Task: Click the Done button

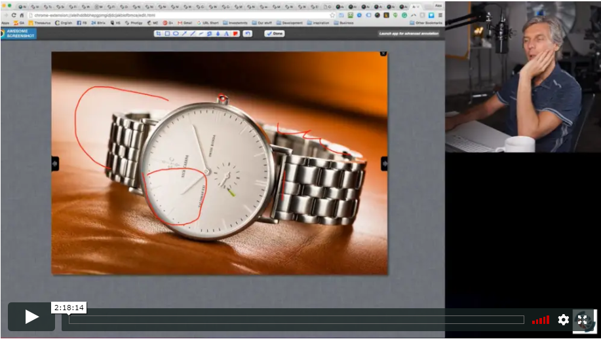Action: tap(275, 33)
